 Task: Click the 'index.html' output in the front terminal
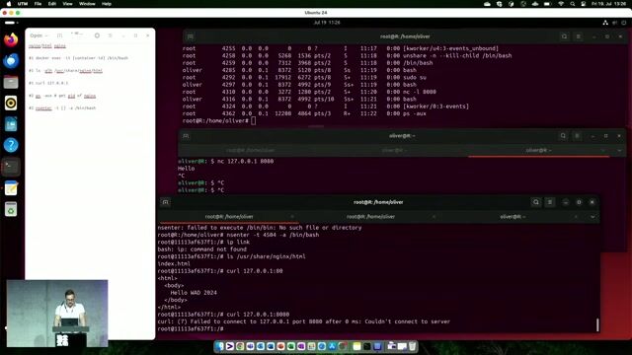(x=174, y=263)
